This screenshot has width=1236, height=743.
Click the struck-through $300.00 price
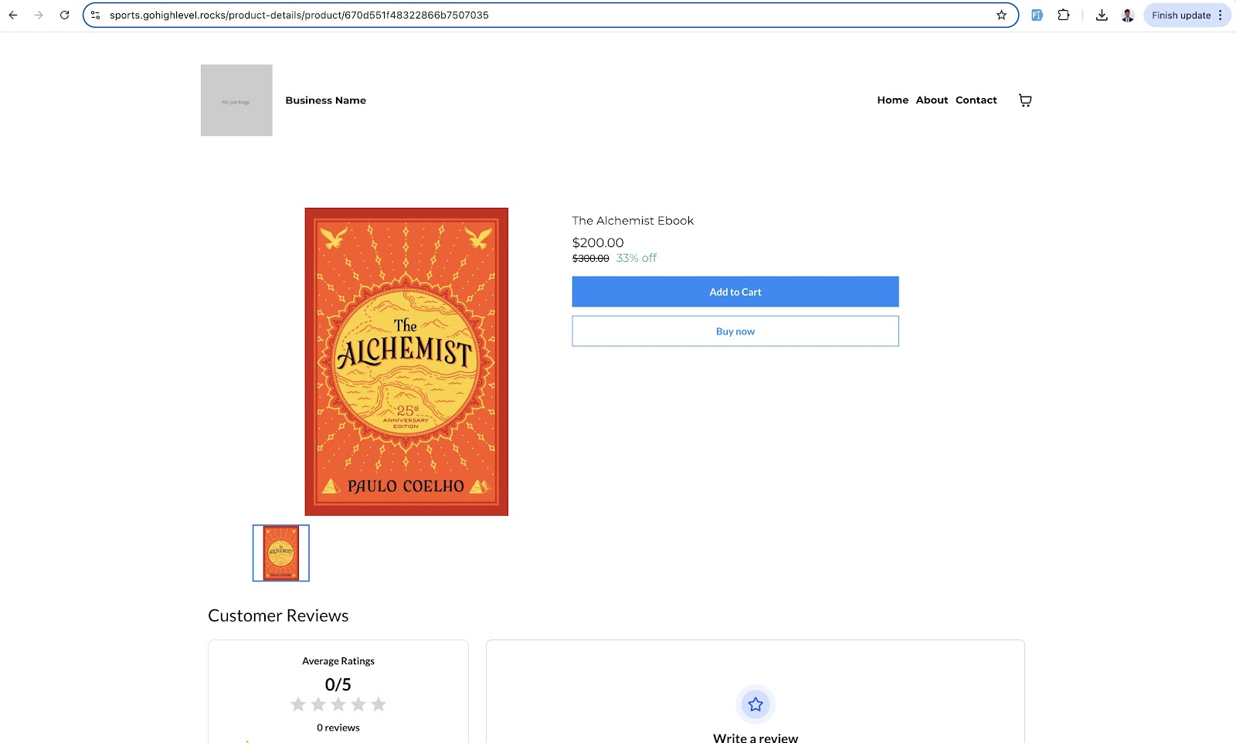[590, 259]
